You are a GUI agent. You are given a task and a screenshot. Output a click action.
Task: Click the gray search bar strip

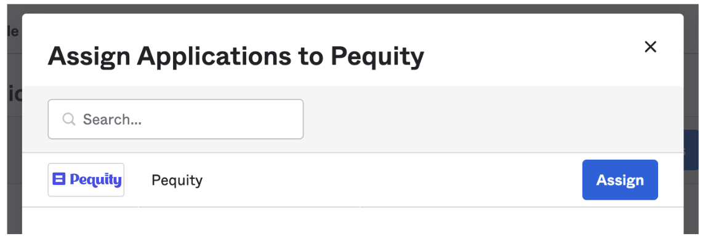[x=492, y=119]
